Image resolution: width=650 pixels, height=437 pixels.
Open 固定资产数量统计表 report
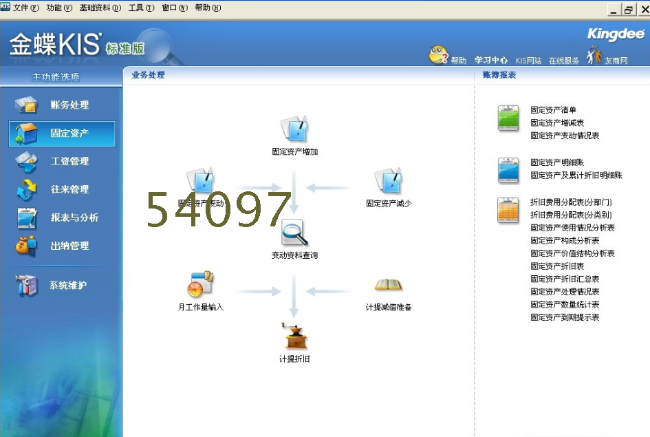[565, 305]
